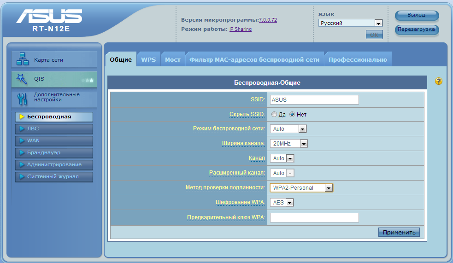Switch to the WPS tab

148,60
